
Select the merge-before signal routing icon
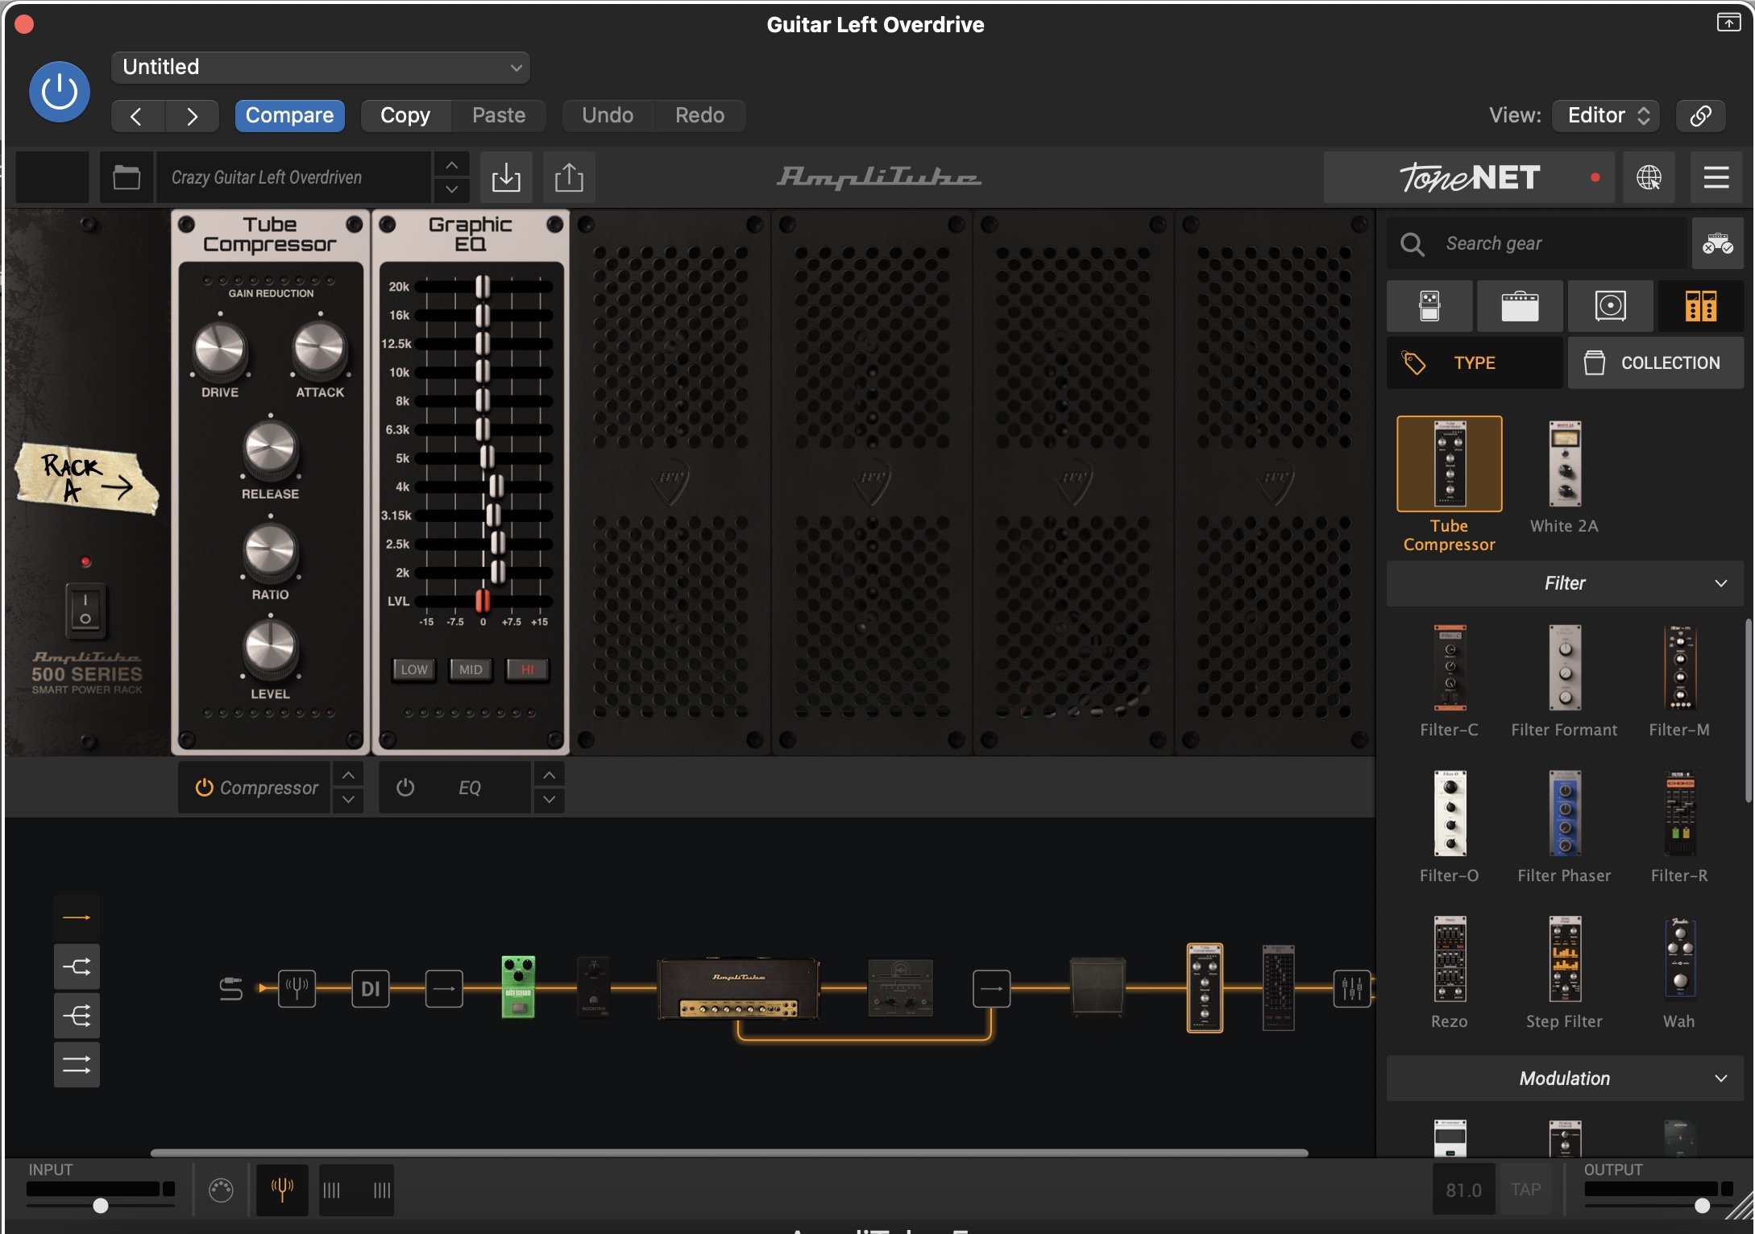click(77, 1016)
